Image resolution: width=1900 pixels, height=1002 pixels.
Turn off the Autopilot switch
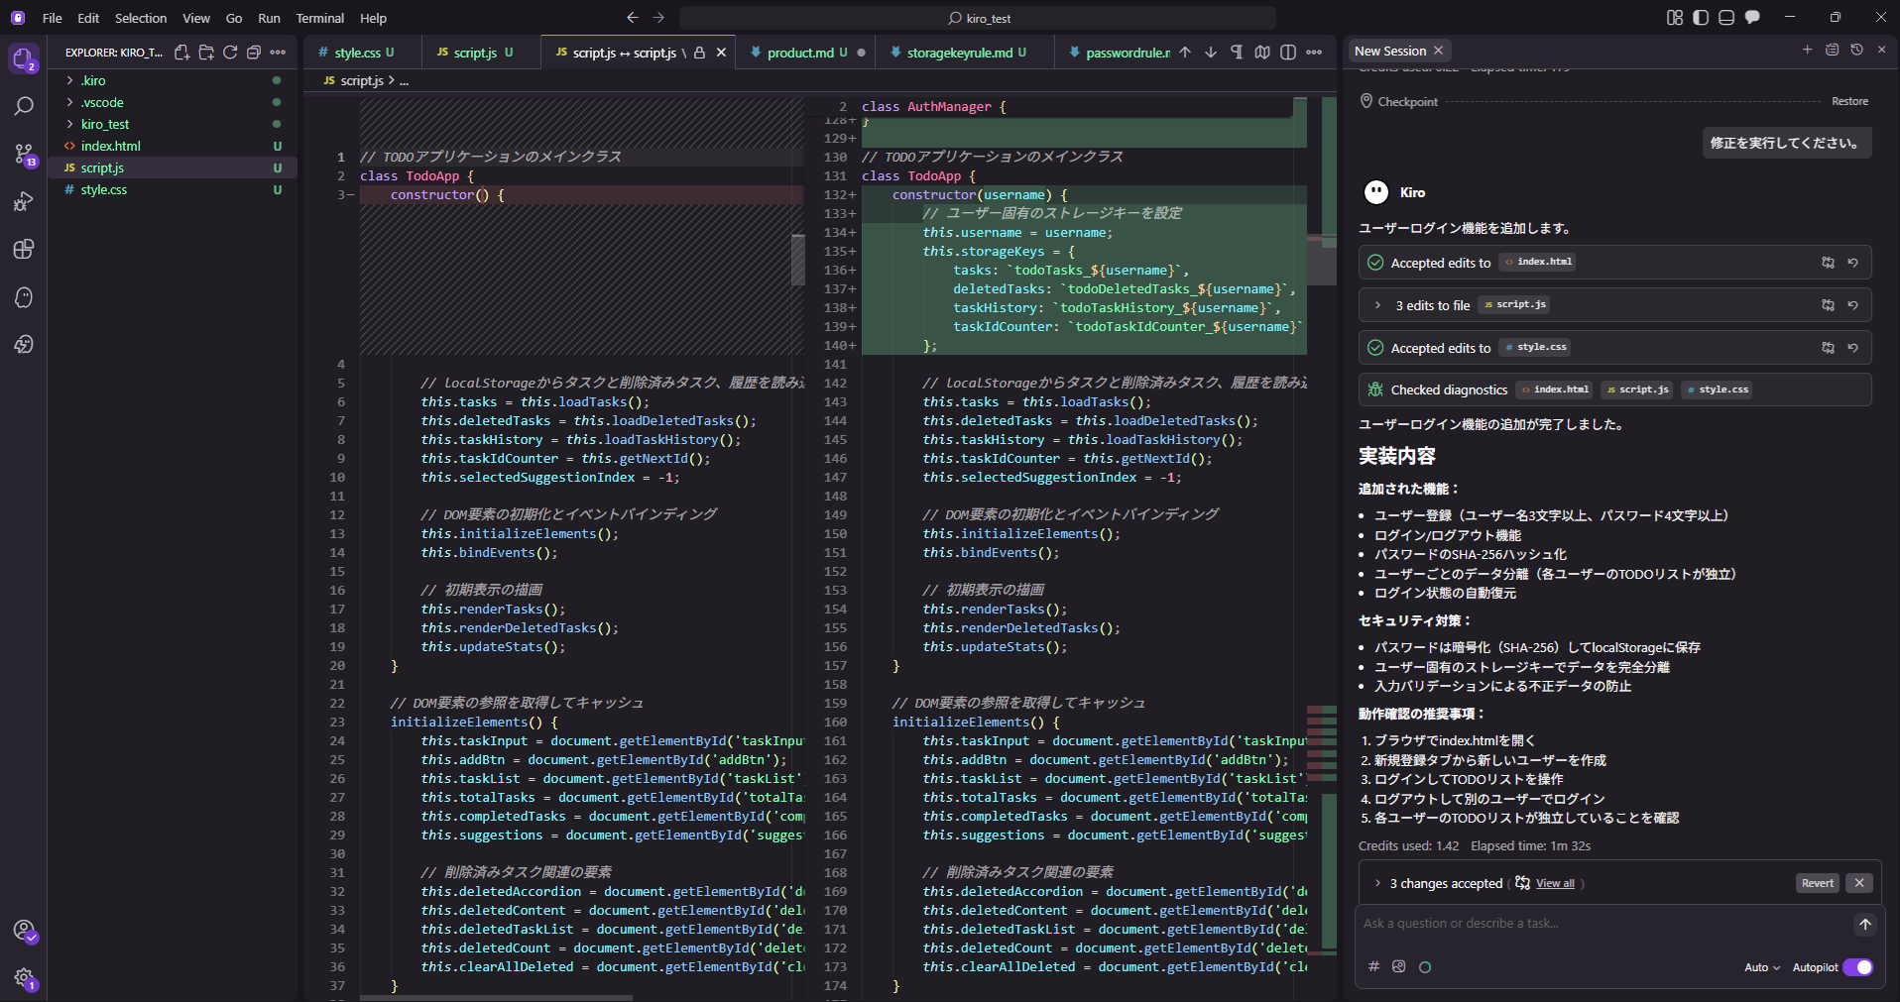pos(1857,967)
